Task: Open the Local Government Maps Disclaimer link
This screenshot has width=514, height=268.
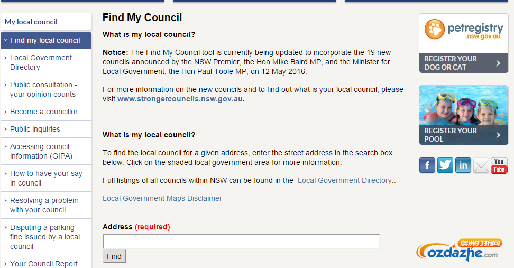Action: pyautogui.click(x=162, y=198)
